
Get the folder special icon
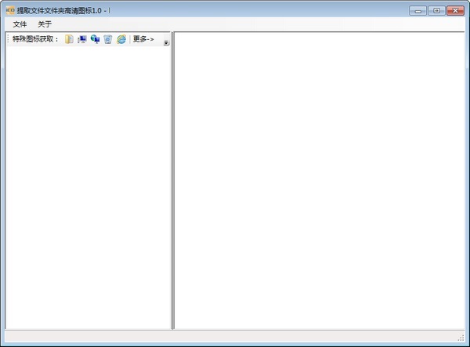(69, 39)
